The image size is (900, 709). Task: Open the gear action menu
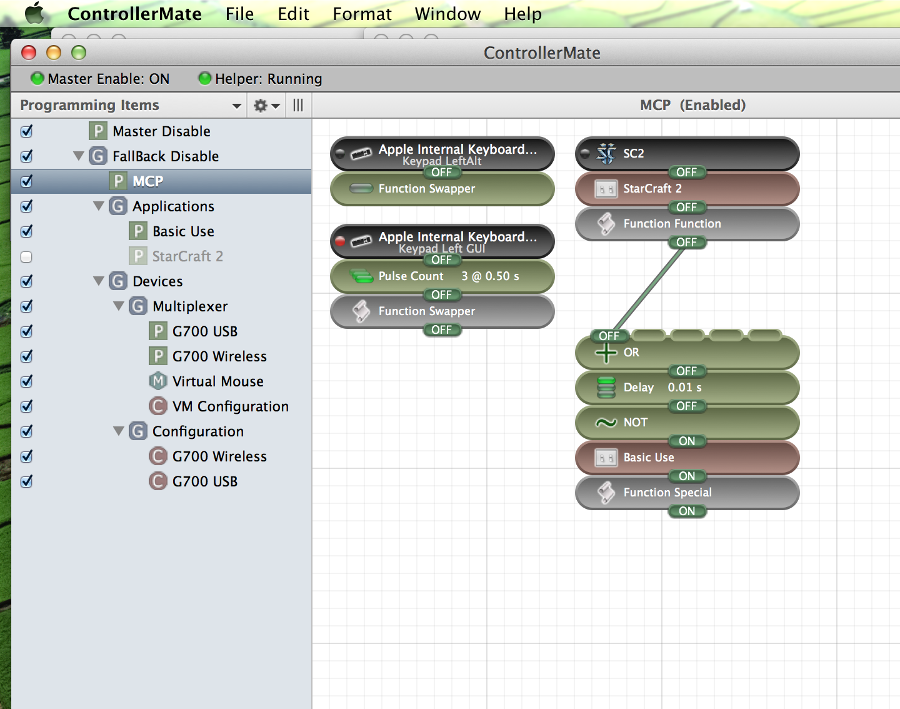coord(266,106)
